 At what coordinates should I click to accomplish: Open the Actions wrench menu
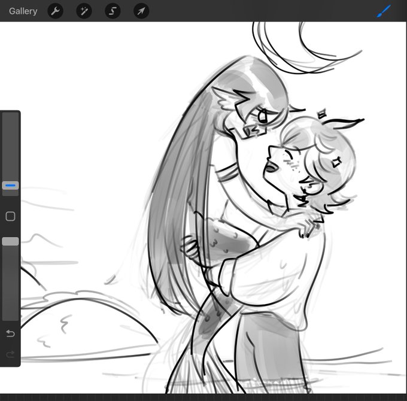point(55,11)
